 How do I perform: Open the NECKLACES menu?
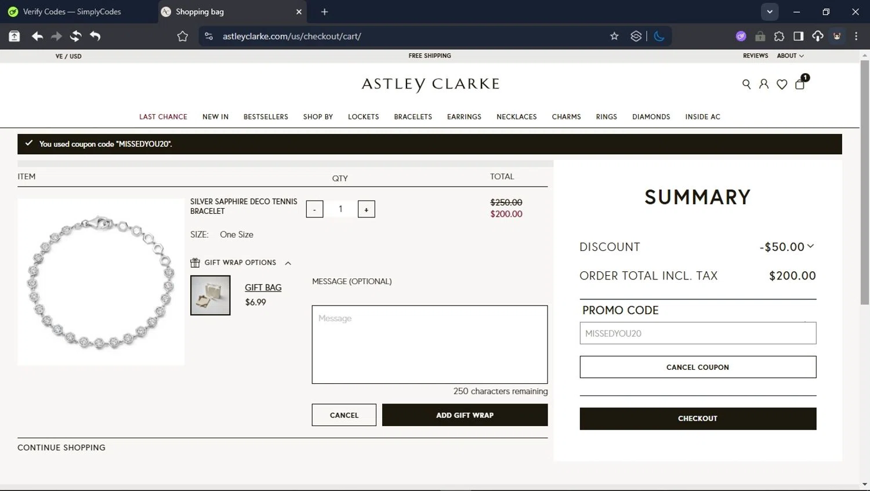tap(516, 117)
